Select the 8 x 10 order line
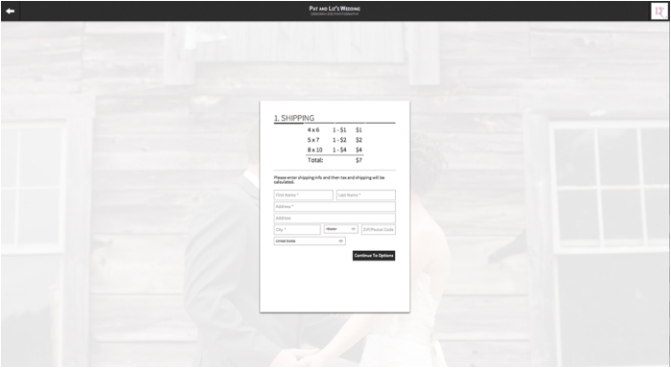This screenshot has width=671, height=368. click(335, 150)
